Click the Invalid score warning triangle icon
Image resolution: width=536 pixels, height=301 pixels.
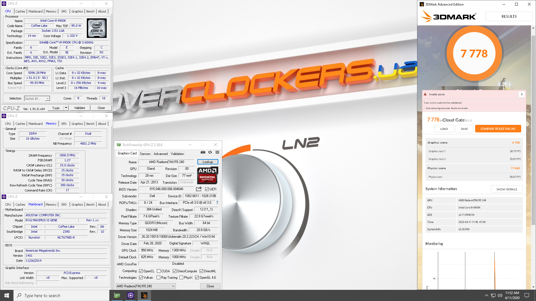tap(425, 94)
